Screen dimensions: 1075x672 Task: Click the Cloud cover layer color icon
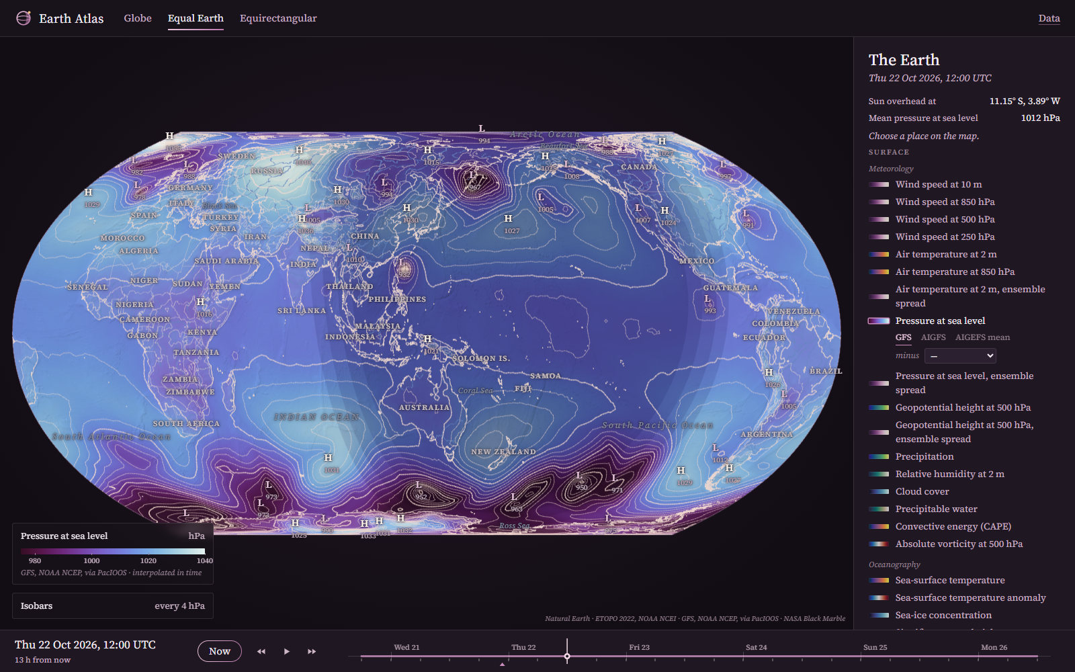coord(879,491)
